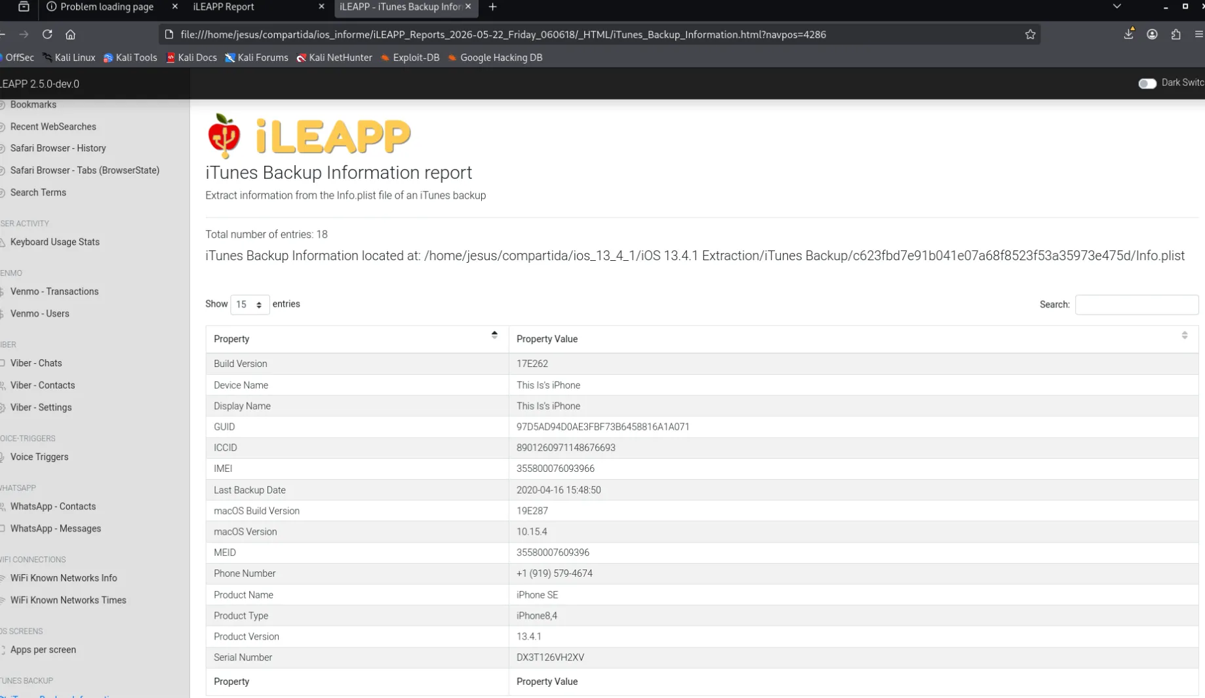Go forward one page
The height and width of the screenshot is (698, 1205).
pos(24,34)
